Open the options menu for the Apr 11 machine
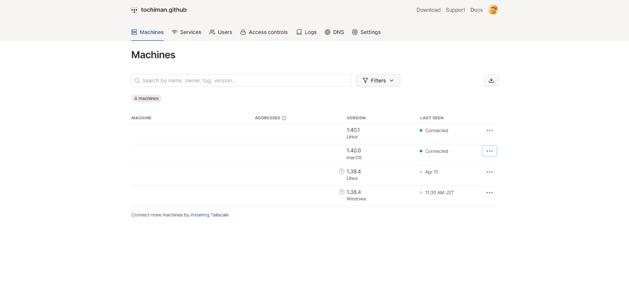Screen dimensions: 629x307 click(x=490, y=172)
